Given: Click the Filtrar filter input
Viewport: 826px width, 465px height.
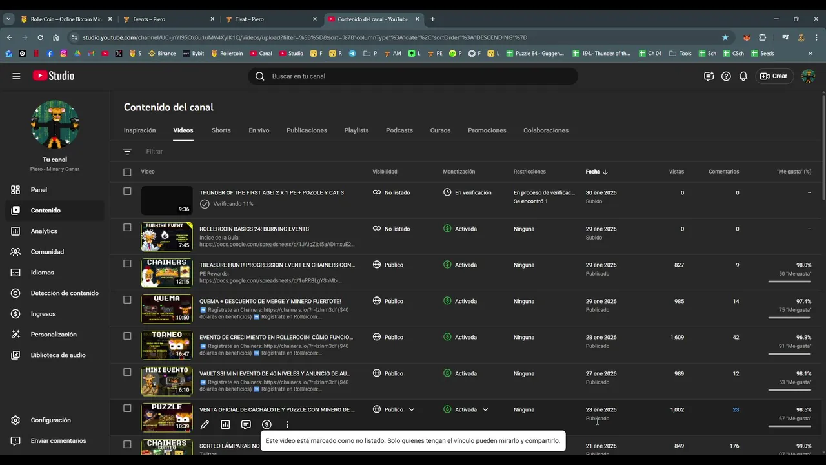Looking at the screenshot, I should tap(155, 151).
